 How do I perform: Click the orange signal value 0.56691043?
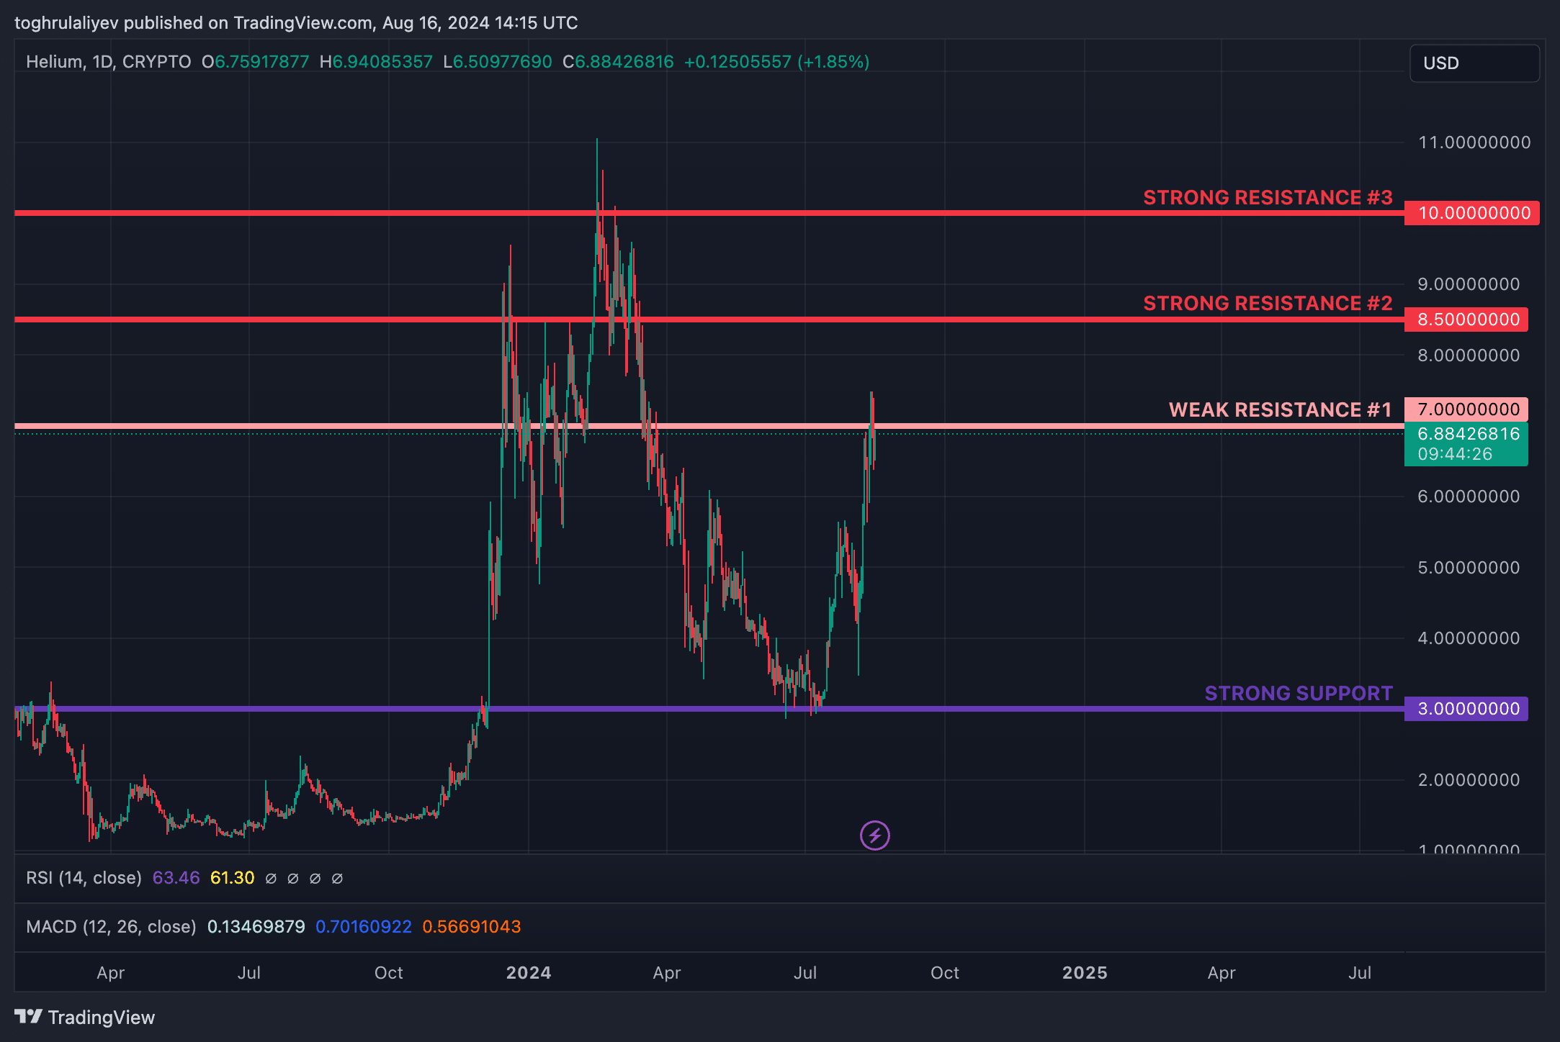tap(471, 927)
